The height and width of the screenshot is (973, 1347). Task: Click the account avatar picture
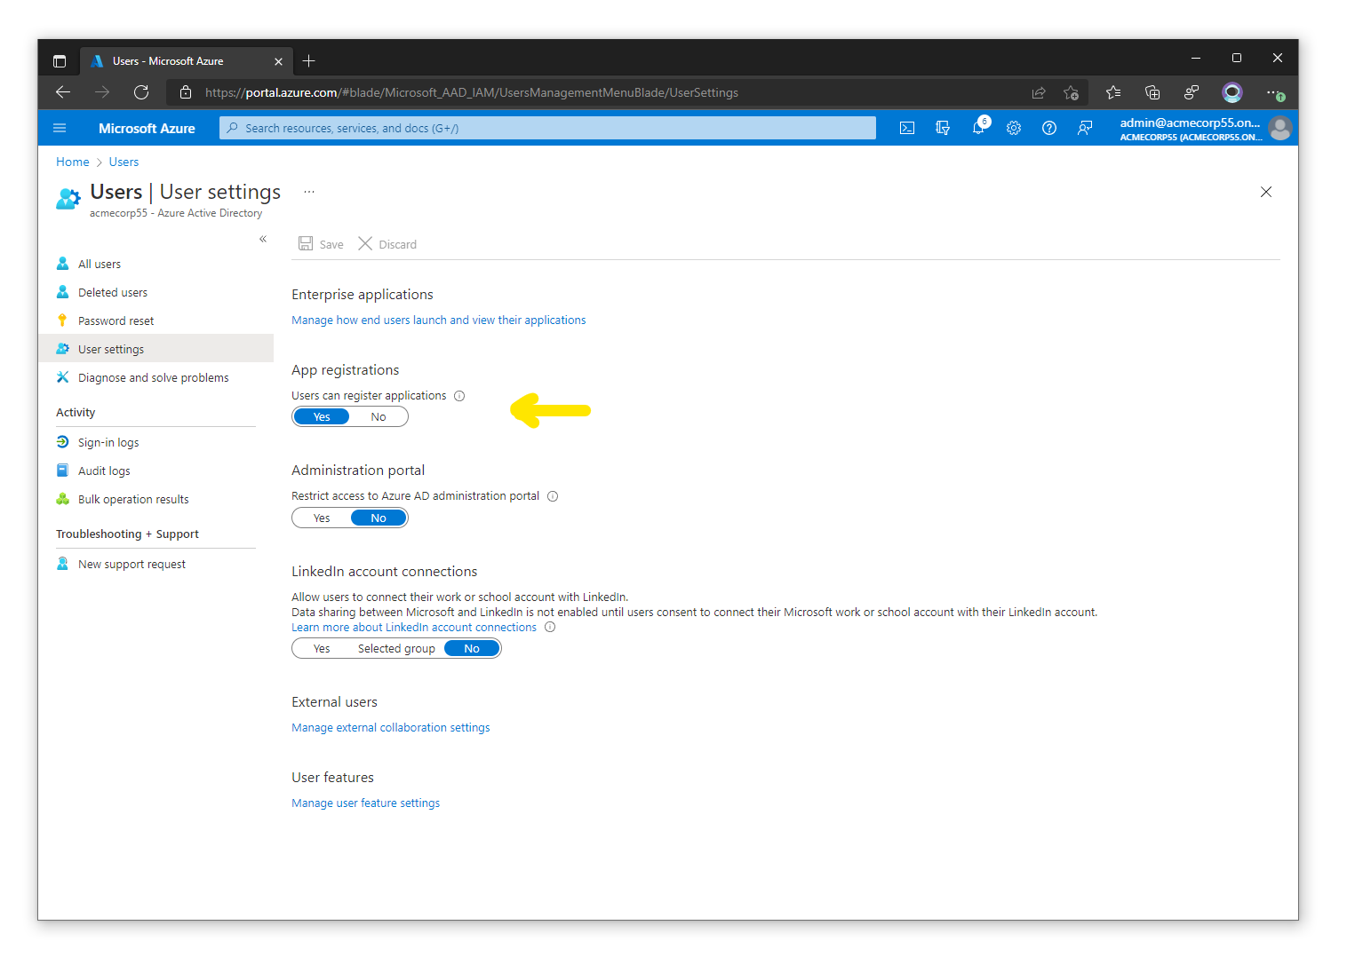point(1280,128)
